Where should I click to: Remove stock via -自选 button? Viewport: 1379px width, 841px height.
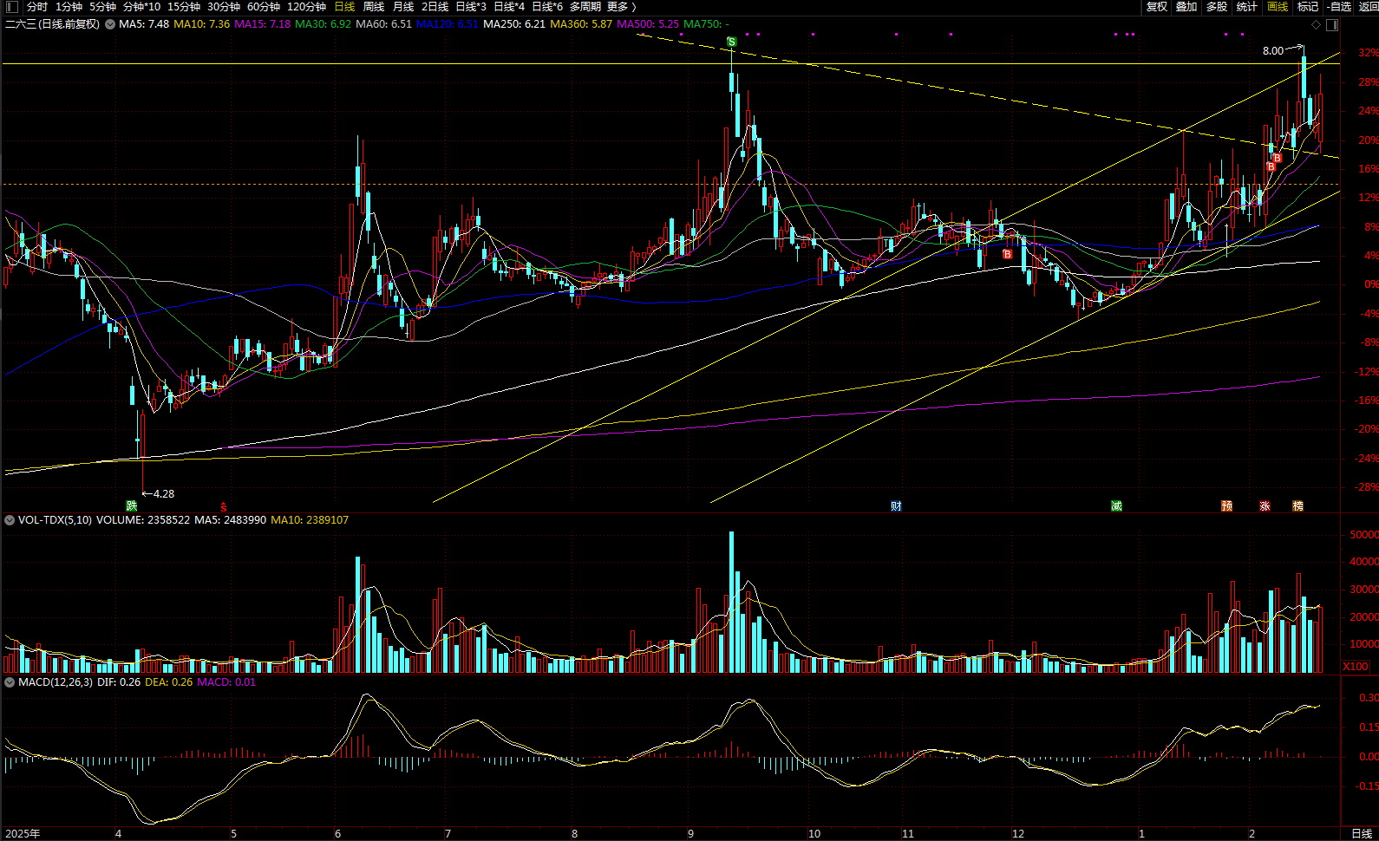click(x=1339, y=7)
